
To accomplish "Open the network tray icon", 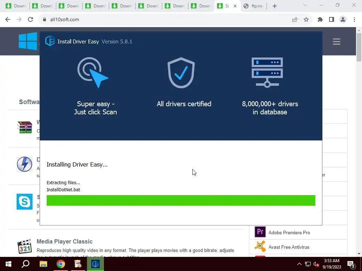I will 308,264.
